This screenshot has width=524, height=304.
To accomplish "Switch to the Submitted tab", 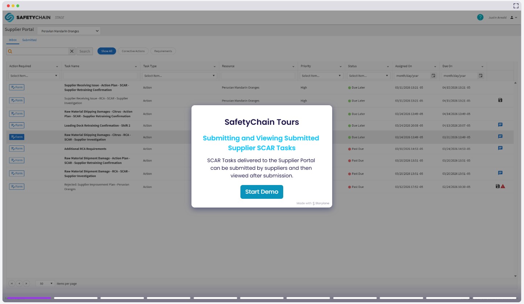I will [29, 40].
